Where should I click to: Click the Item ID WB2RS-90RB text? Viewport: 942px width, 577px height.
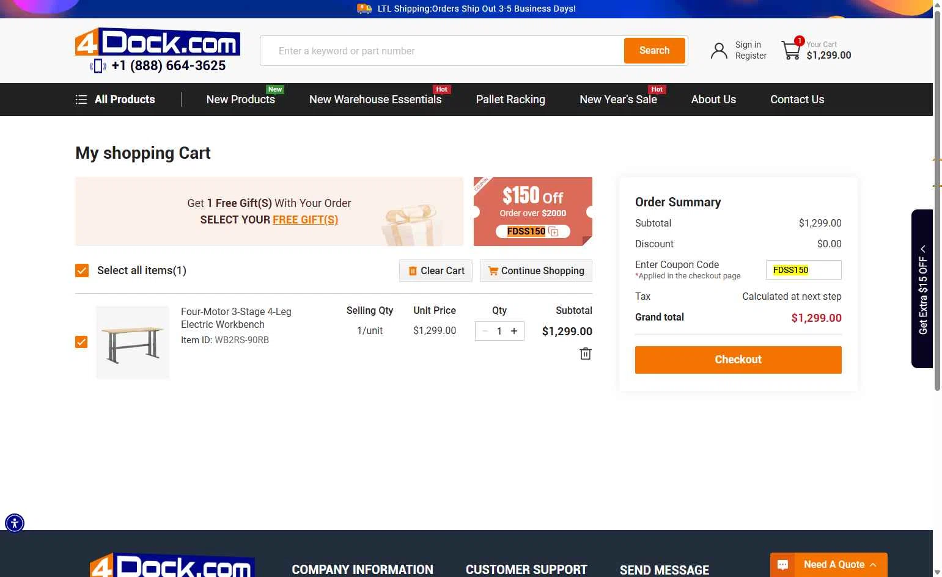click(x=225, y=340)
